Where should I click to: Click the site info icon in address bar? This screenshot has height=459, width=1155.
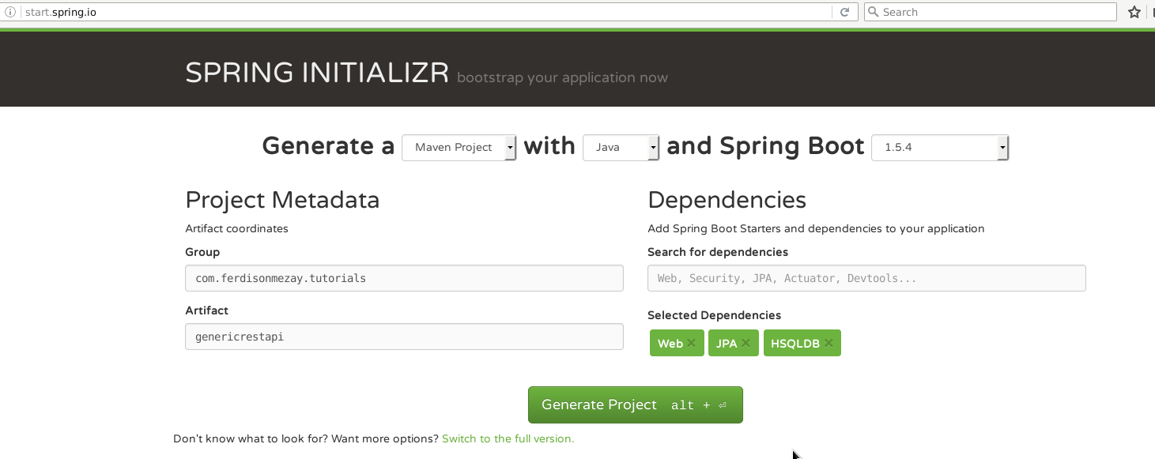click(10, 12)
